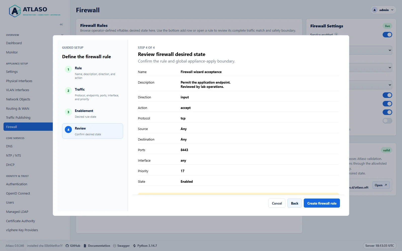This screenshot has height=251, width=402.
Task: Select the Review wizard step
Action: coord(92,131)
